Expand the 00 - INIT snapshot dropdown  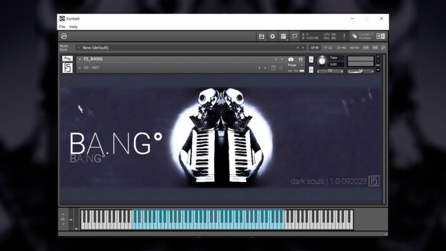point(80,68)
